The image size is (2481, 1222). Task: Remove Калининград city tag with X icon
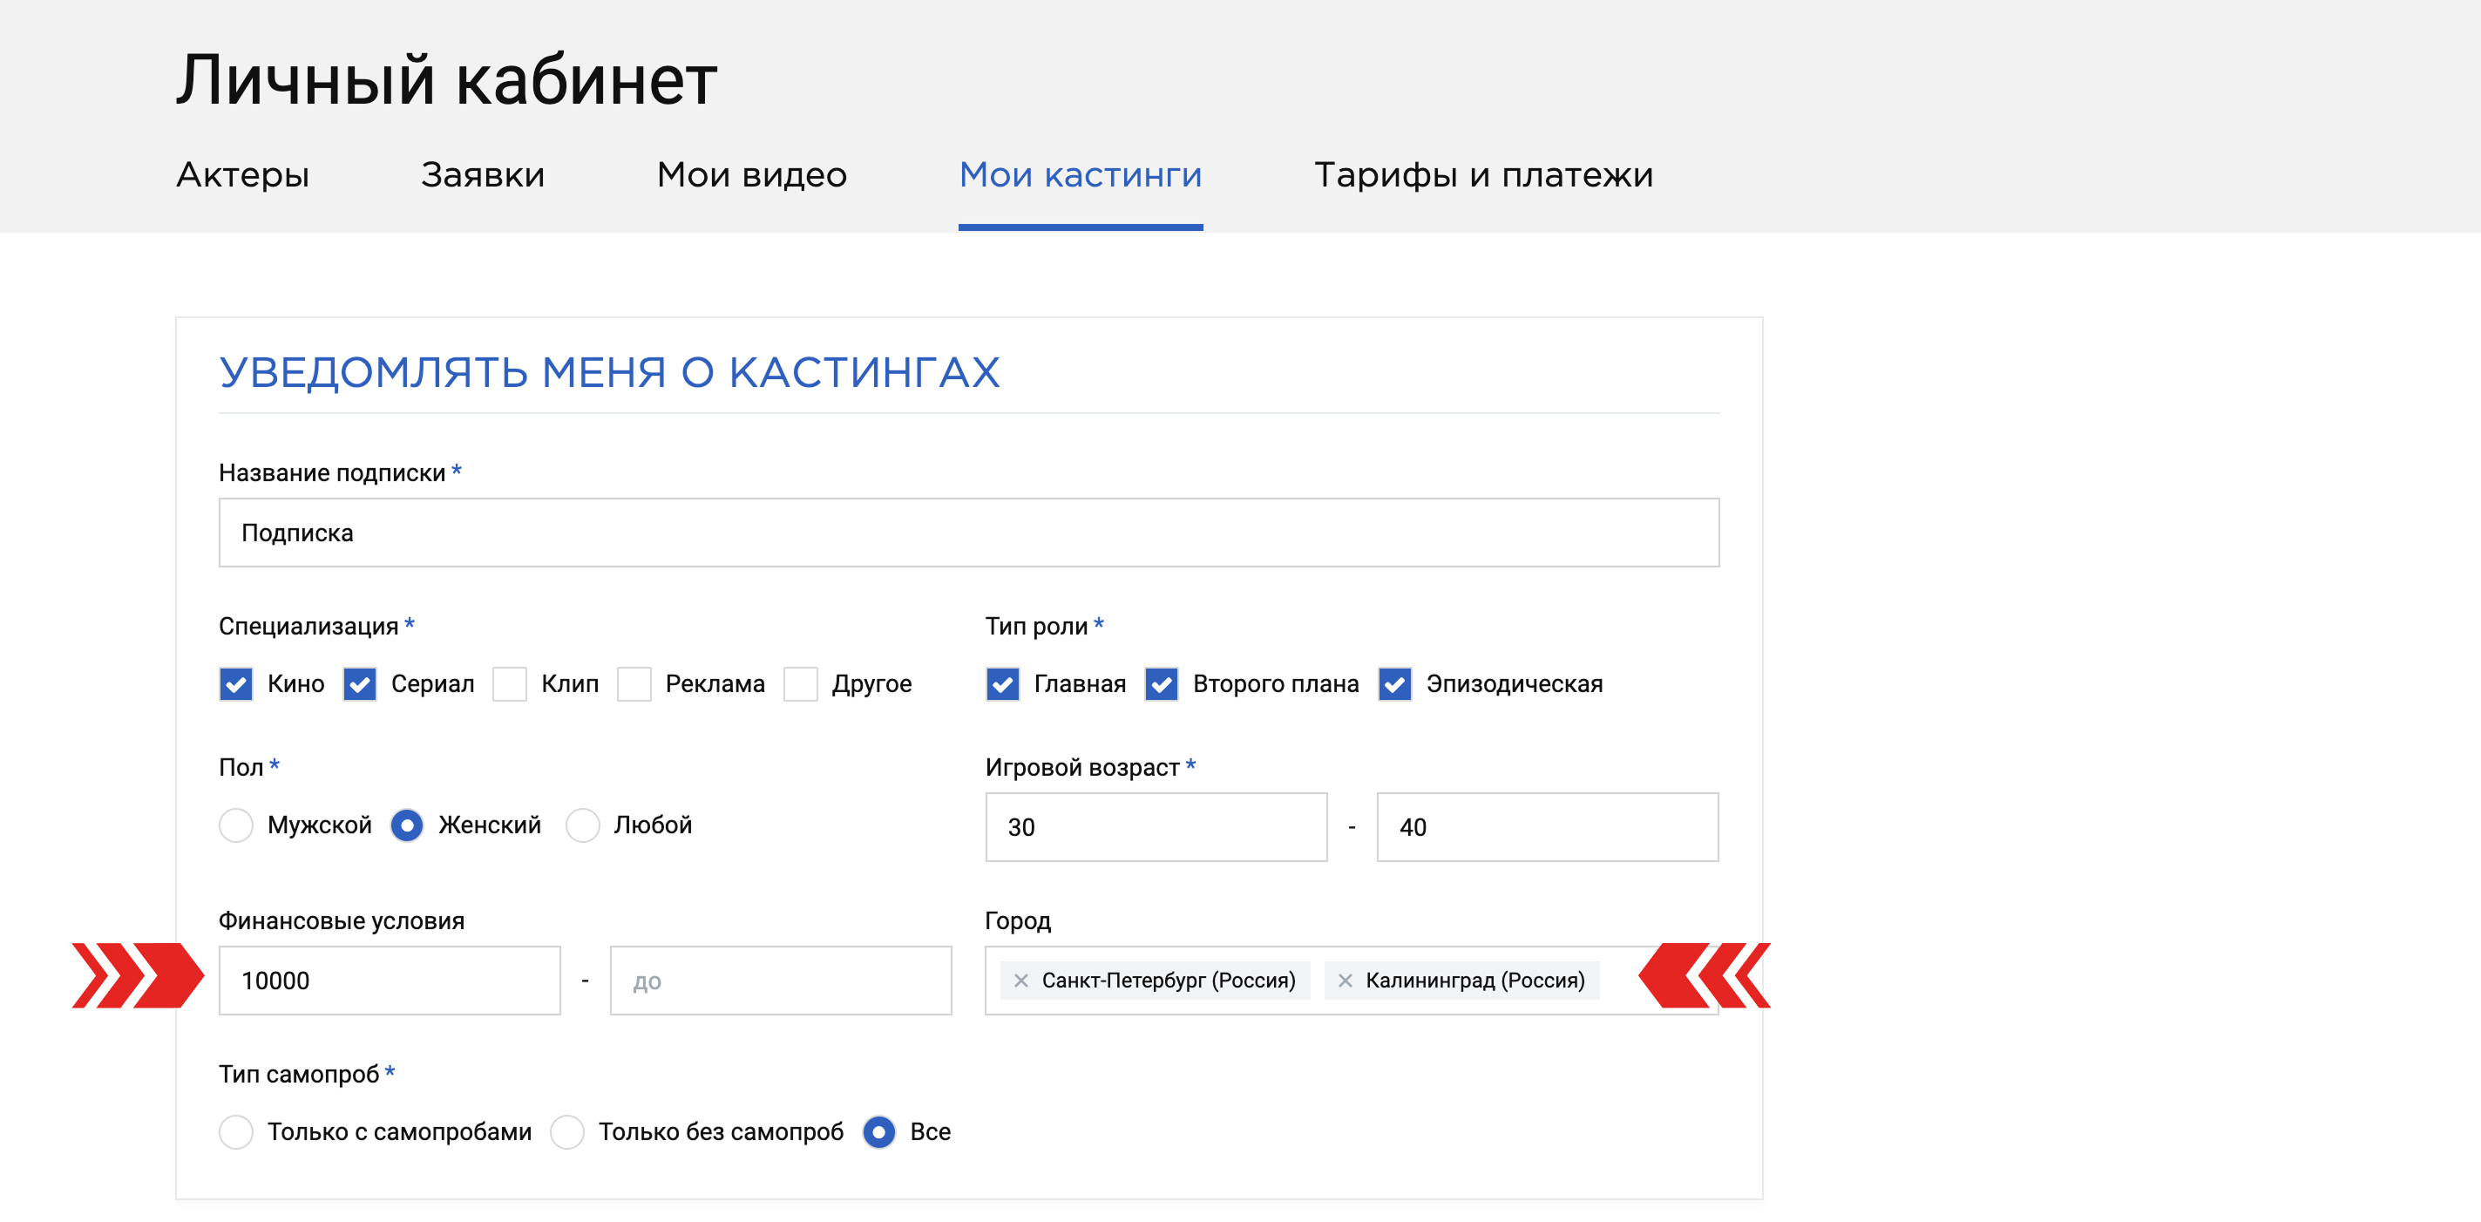1345,981
